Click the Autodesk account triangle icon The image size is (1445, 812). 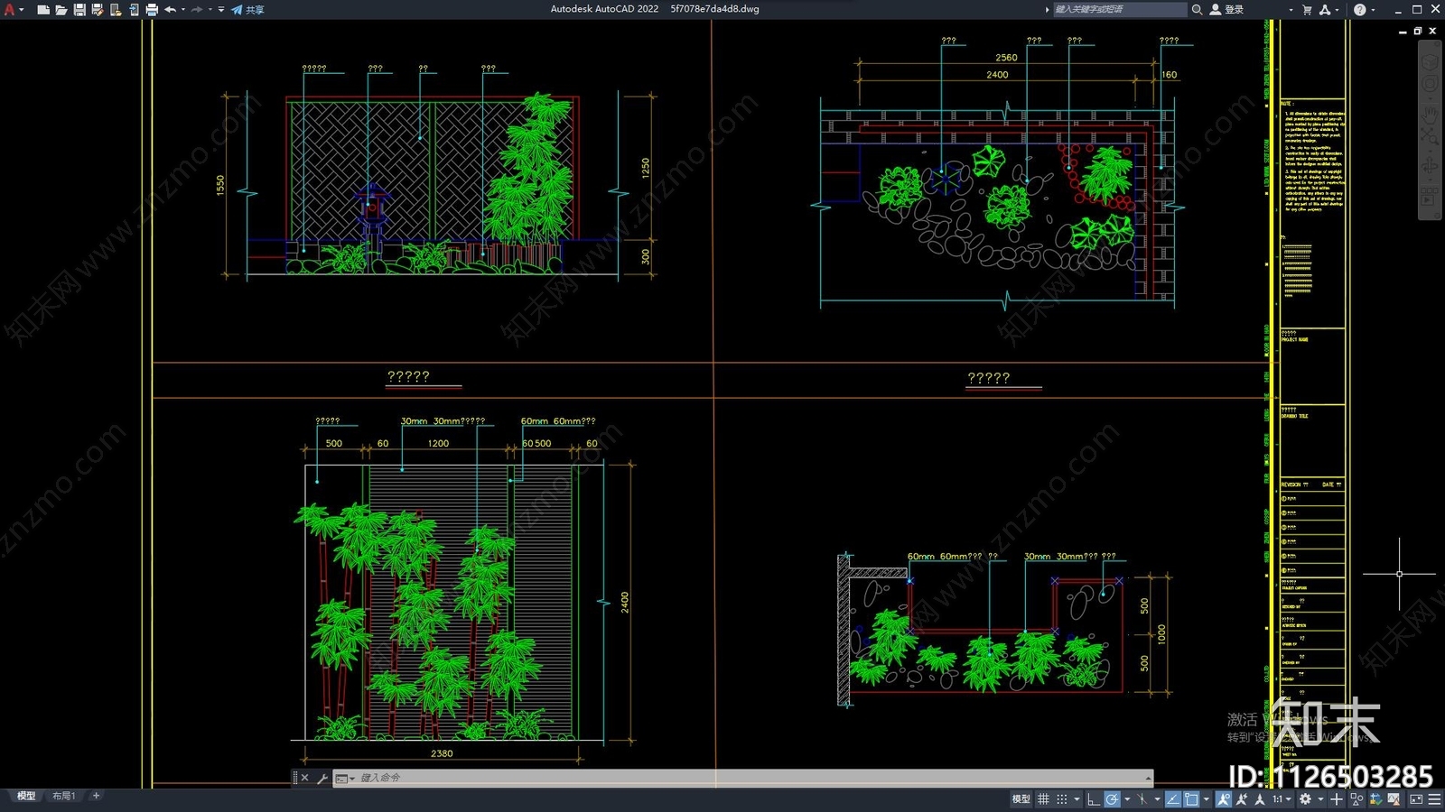click(1325, 9)
